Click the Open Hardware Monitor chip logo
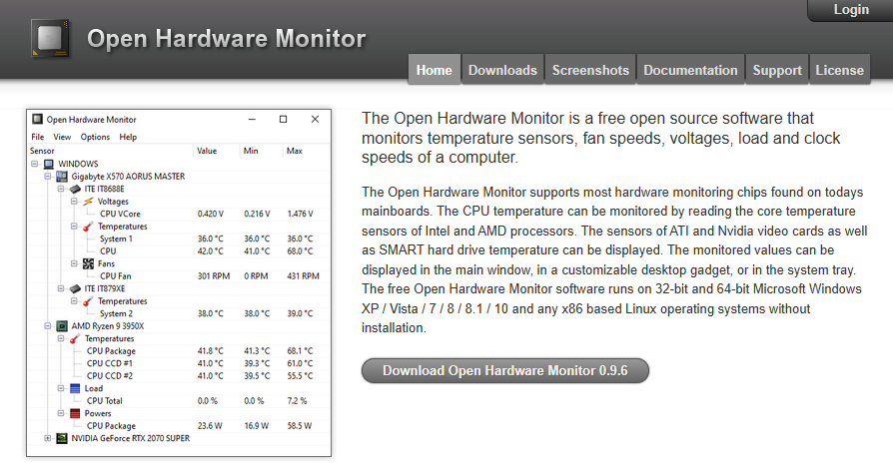893x472 pixels. (x=50, y=39)
